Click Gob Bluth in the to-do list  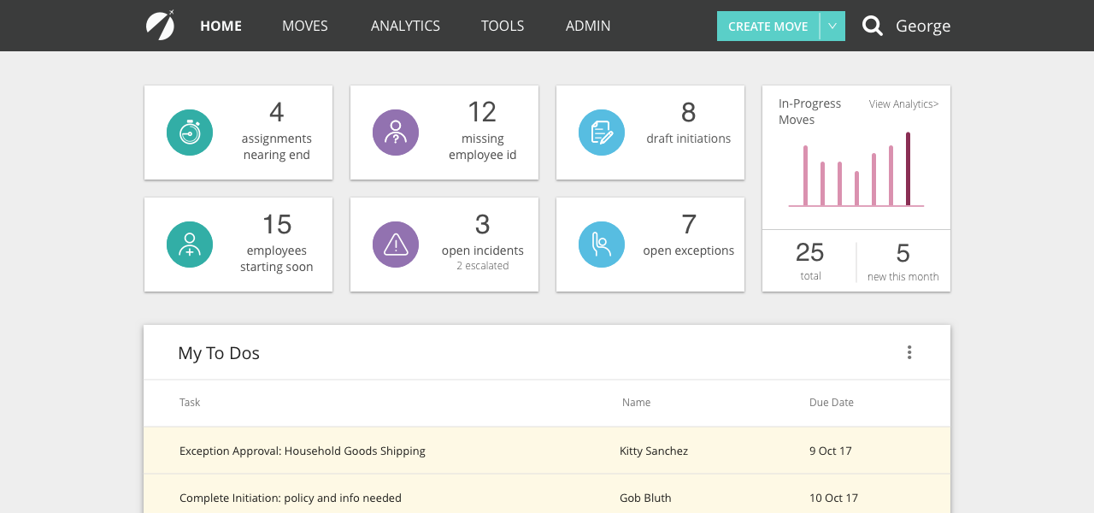point(645,498)
